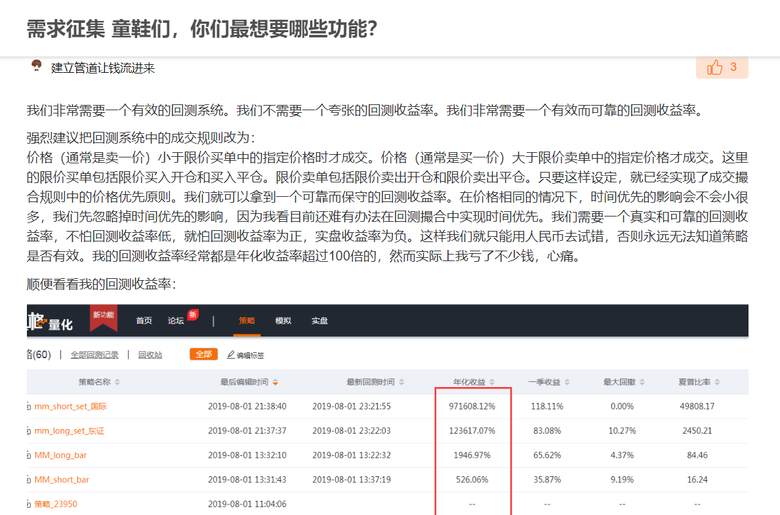This screenshot has width=780, height=515.
Task: Click the icon before mm_short_set_国际
Action: point(28,407)
